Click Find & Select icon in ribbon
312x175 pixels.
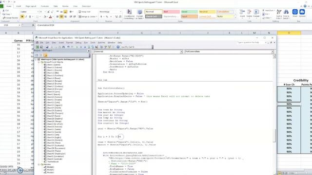(286, 14)
